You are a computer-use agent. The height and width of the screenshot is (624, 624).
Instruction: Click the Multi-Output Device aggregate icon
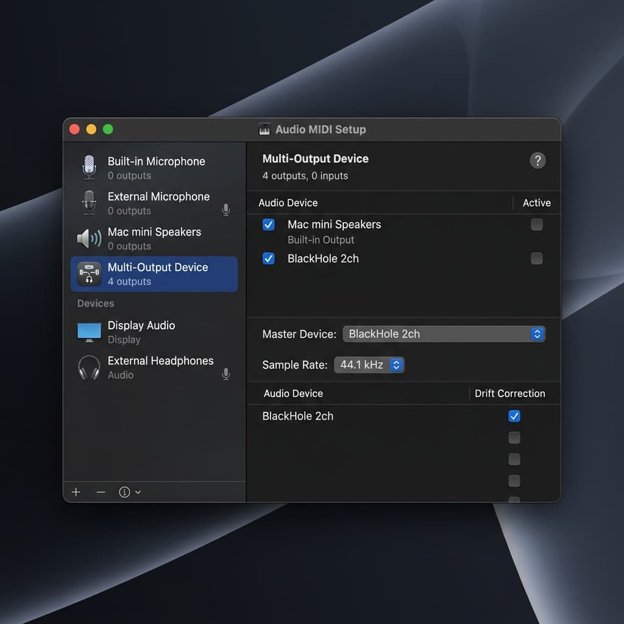click(x=89, y=274)
